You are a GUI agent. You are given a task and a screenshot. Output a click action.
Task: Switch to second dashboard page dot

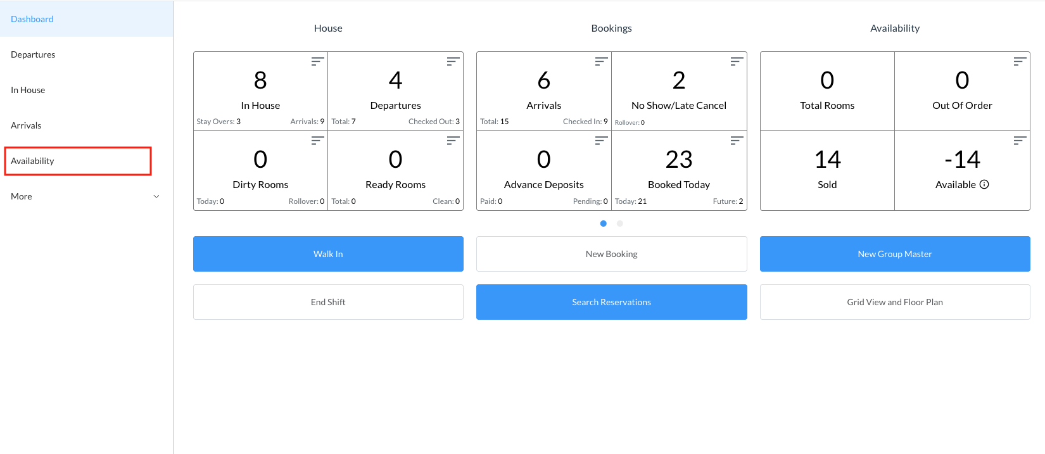620,224
